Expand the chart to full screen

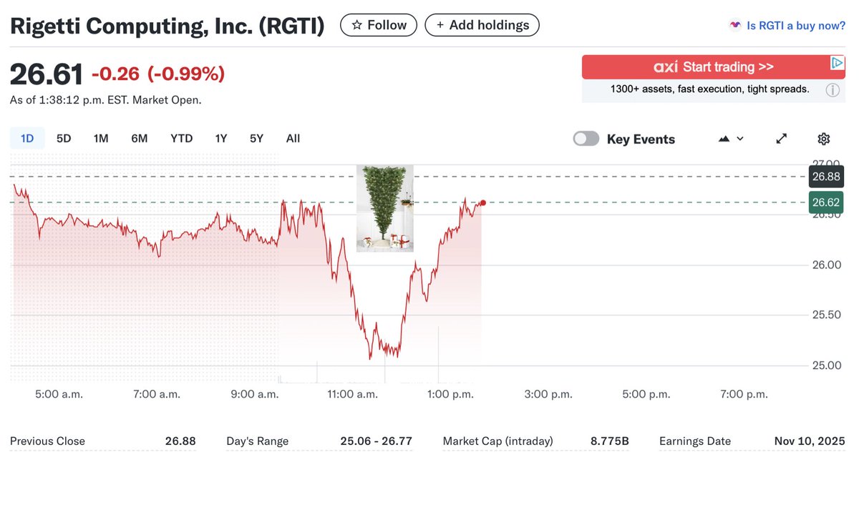click(x=782, y=139)
